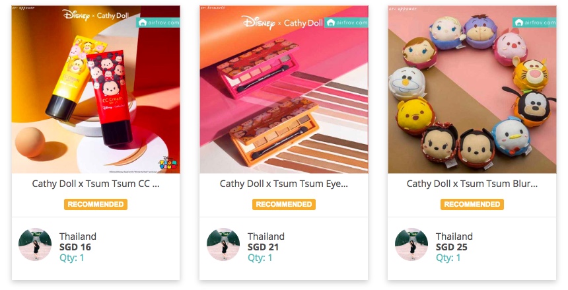Open 'Cathy Doll x Tsum Tsum Eye...' title

coord(283,184)
